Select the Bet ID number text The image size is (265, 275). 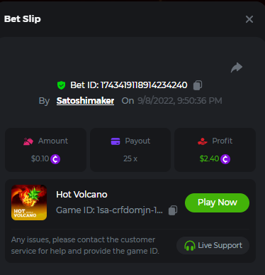tap(144, 85)
